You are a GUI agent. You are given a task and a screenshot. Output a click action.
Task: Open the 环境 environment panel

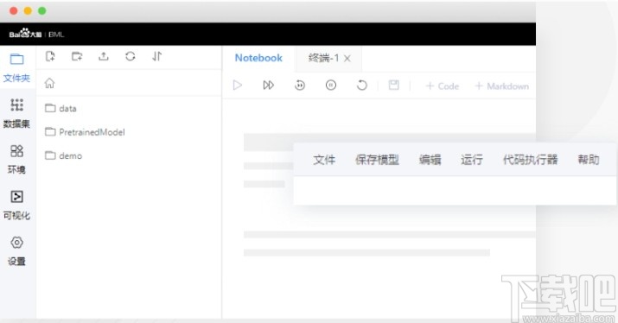click(16, 159)
